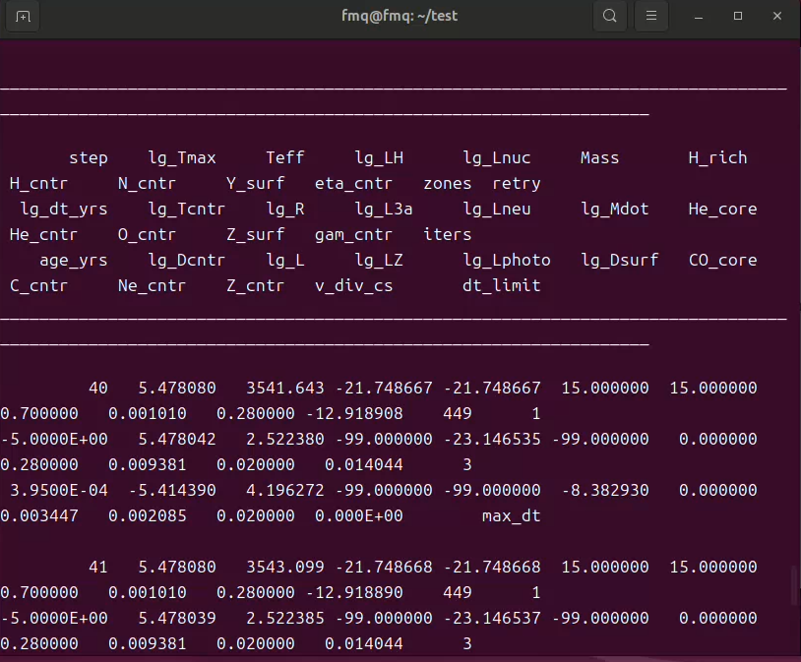Maximize the terminal window

tap(738, 16)
